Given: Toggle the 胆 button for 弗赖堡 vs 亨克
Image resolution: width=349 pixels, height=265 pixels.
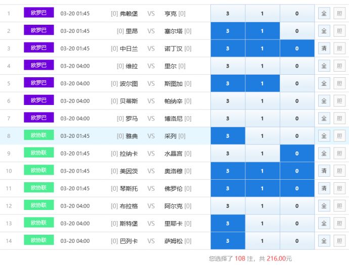Looking at the screenshot, I should 339,14.
